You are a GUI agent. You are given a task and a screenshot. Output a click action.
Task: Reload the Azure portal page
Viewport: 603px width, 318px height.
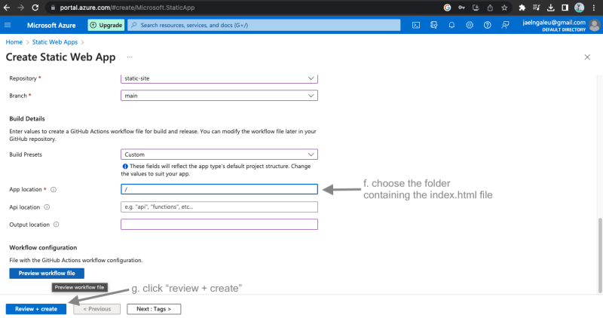[x=35, y=8]
